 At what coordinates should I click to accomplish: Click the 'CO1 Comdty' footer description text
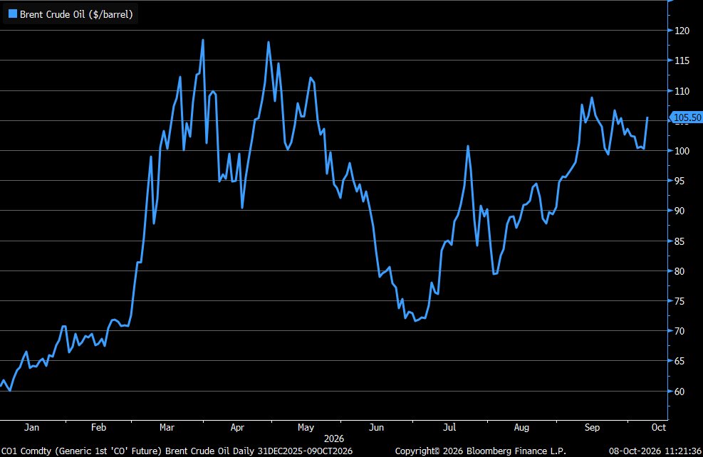click(177, 451)
